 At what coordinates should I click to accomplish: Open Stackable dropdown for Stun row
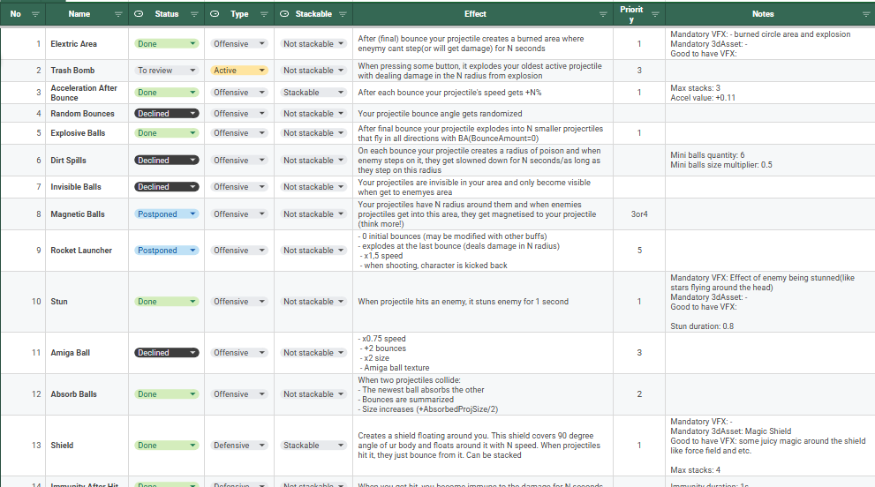pyautogui.click(x=313, y=301)
